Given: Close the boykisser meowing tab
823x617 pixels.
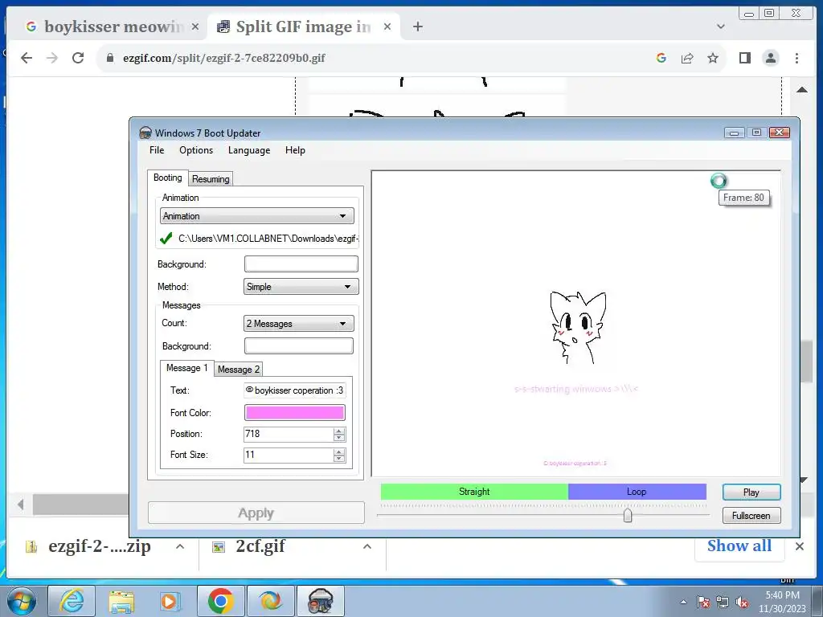Looking at the screenshot, I should [x=194, y=27].
